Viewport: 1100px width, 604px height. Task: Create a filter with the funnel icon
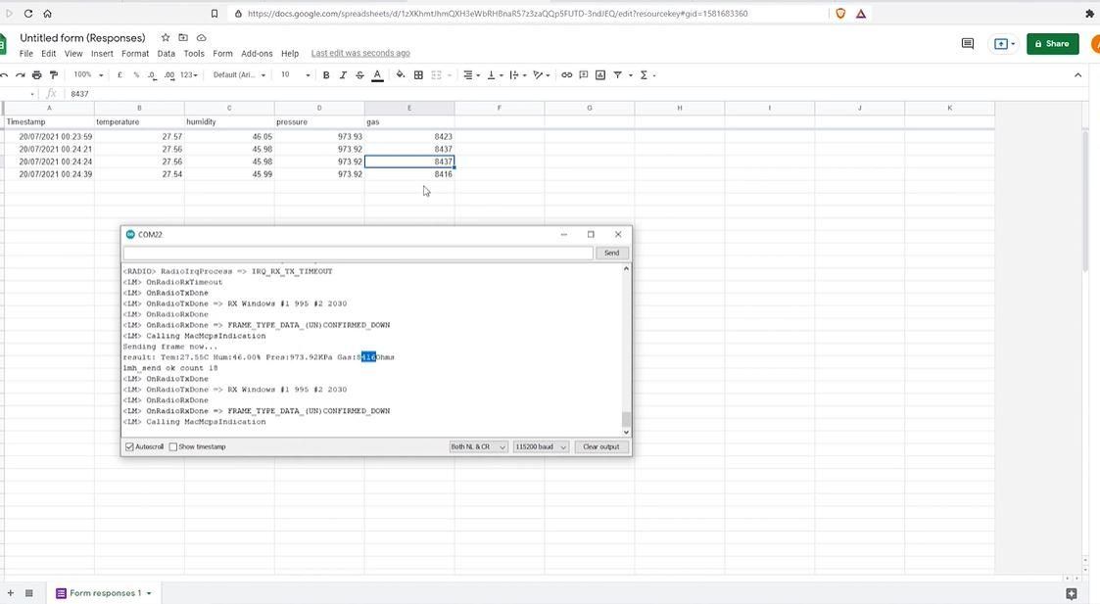(x=617, y=75)
